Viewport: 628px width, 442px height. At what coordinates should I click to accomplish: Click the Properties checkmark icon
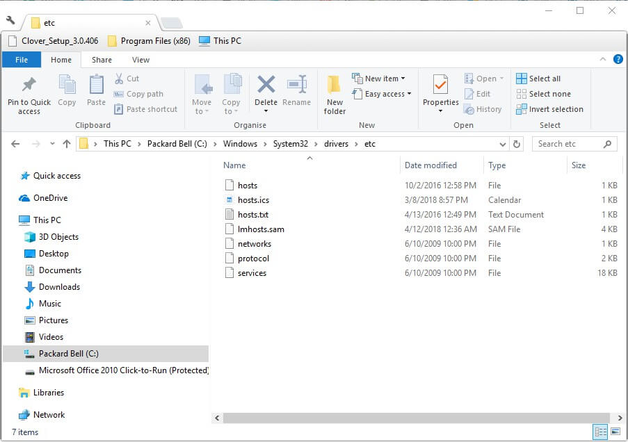pos(440,85)
